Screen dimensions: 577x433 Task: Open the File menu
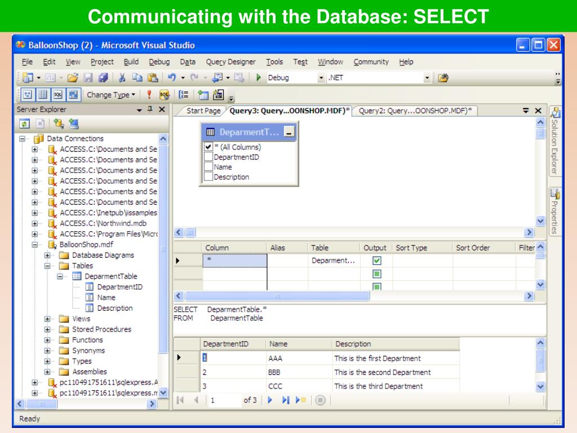tap(27, 62)
